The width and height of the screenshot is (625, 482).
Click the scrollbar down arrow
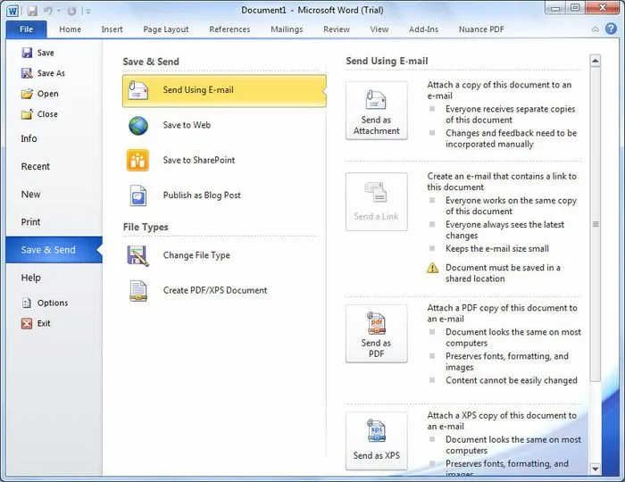click(596, 469)
